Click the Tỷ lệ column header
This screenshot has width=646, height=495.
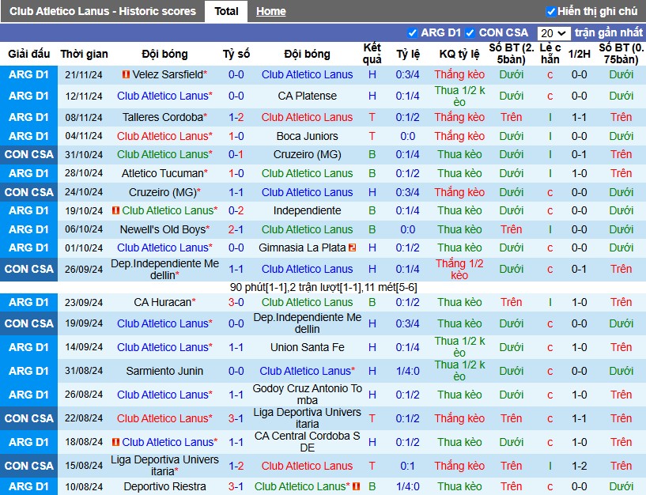[408, 54]
